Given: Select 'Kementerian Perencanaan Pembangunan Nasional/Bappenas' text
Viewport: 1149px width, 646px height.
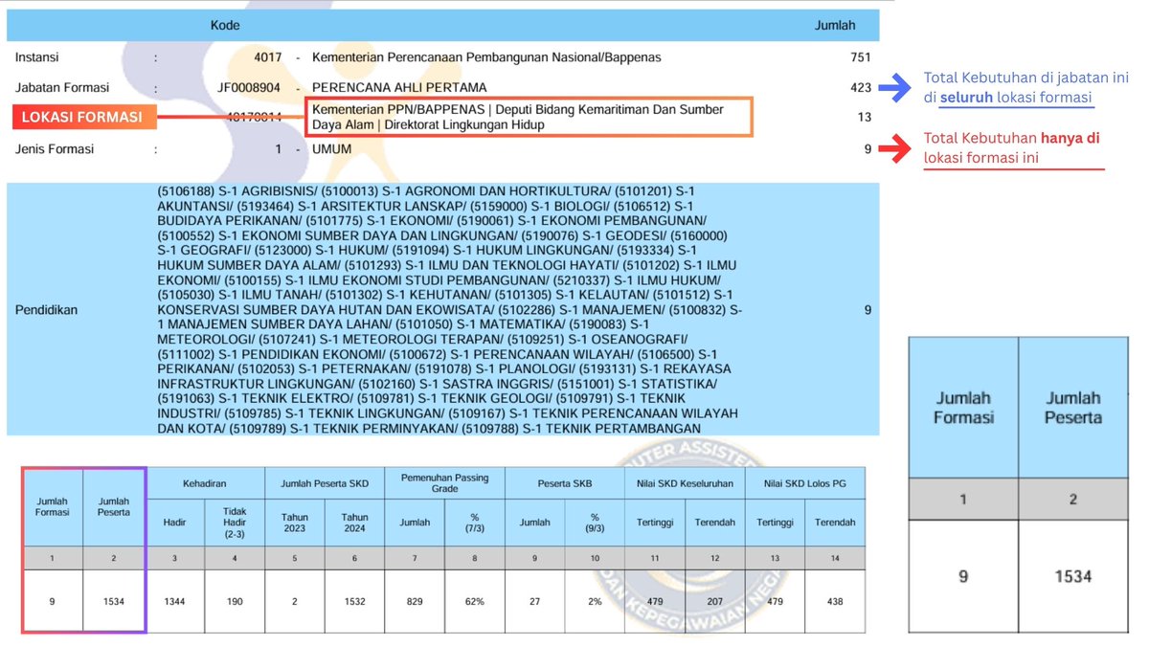Looking at the screenshot, I should [x=486, y=57].
